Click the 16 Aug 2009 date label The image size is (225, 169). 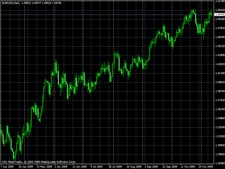134,167
